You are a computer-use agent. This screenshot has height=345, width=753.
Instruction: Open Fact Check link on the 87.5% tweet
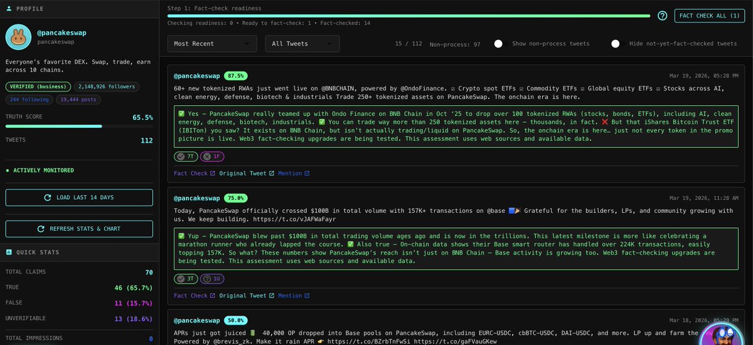click(194, 173)
